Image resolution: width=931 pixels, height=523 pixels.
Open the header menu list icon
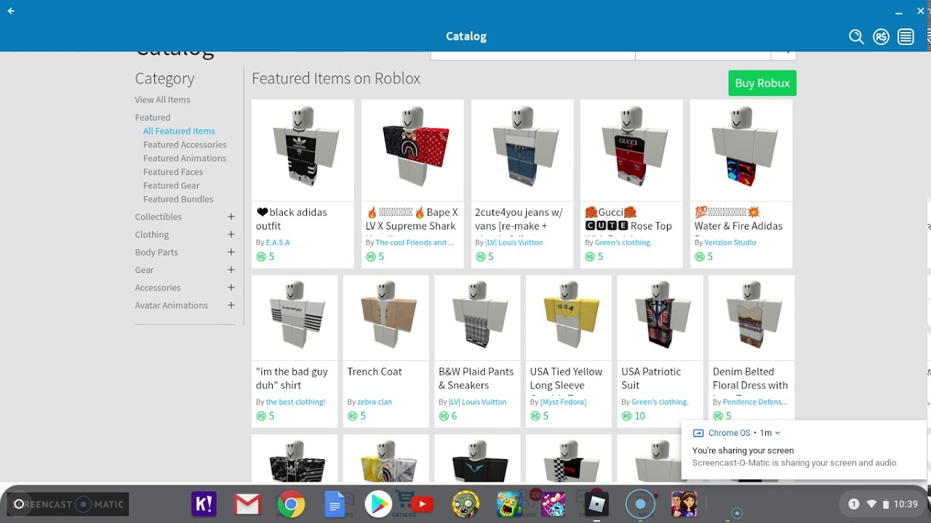[906, 37]
